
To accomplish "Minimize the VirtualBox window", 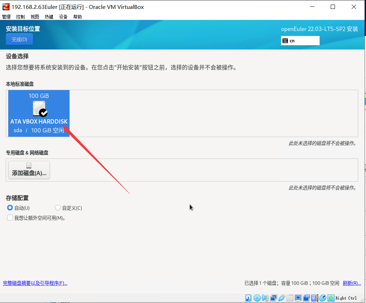I will [x=312, y=7].
